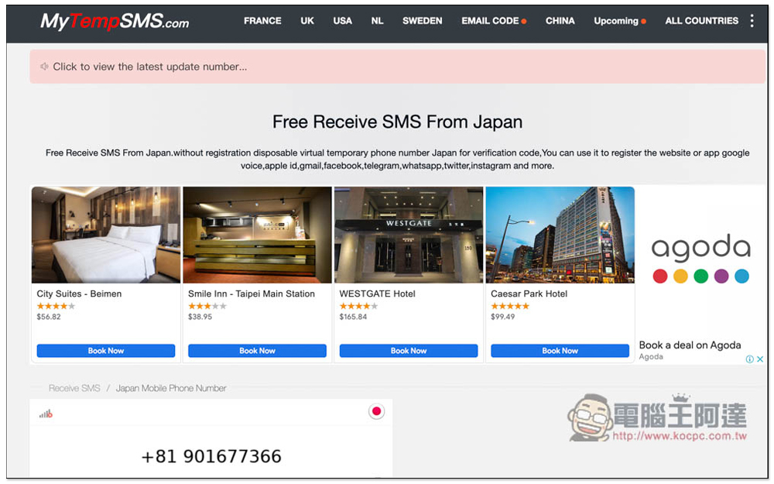Go to Receive SMS breadcrumb
This screenshot has width=774, height=484.
click(74, 388)
